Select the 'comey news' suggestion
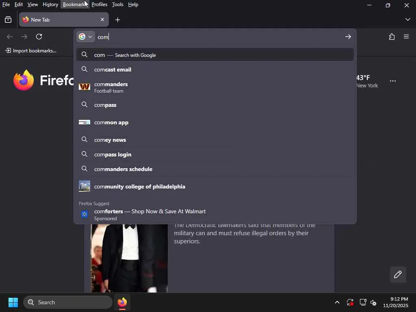 click(215, 140)
